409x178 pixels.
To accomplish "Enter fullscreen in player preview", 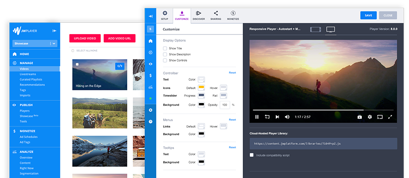I will (390, 117).
